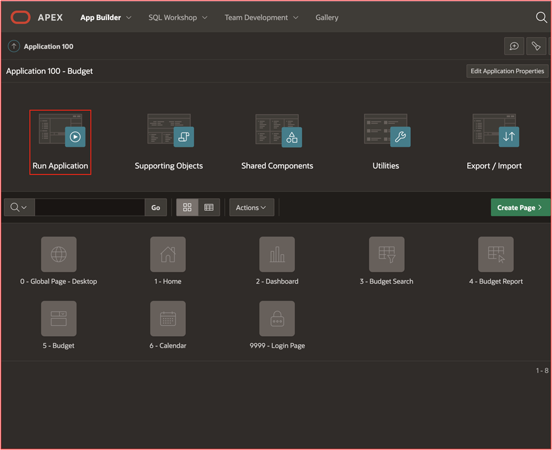The height and width of the screenshot is (450, 552).
Task: Click Edit Application Properties button
Action: coord(507,71)
